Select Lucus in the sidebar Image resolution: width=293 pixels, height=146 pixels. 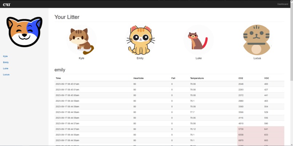tap(6, 74)
